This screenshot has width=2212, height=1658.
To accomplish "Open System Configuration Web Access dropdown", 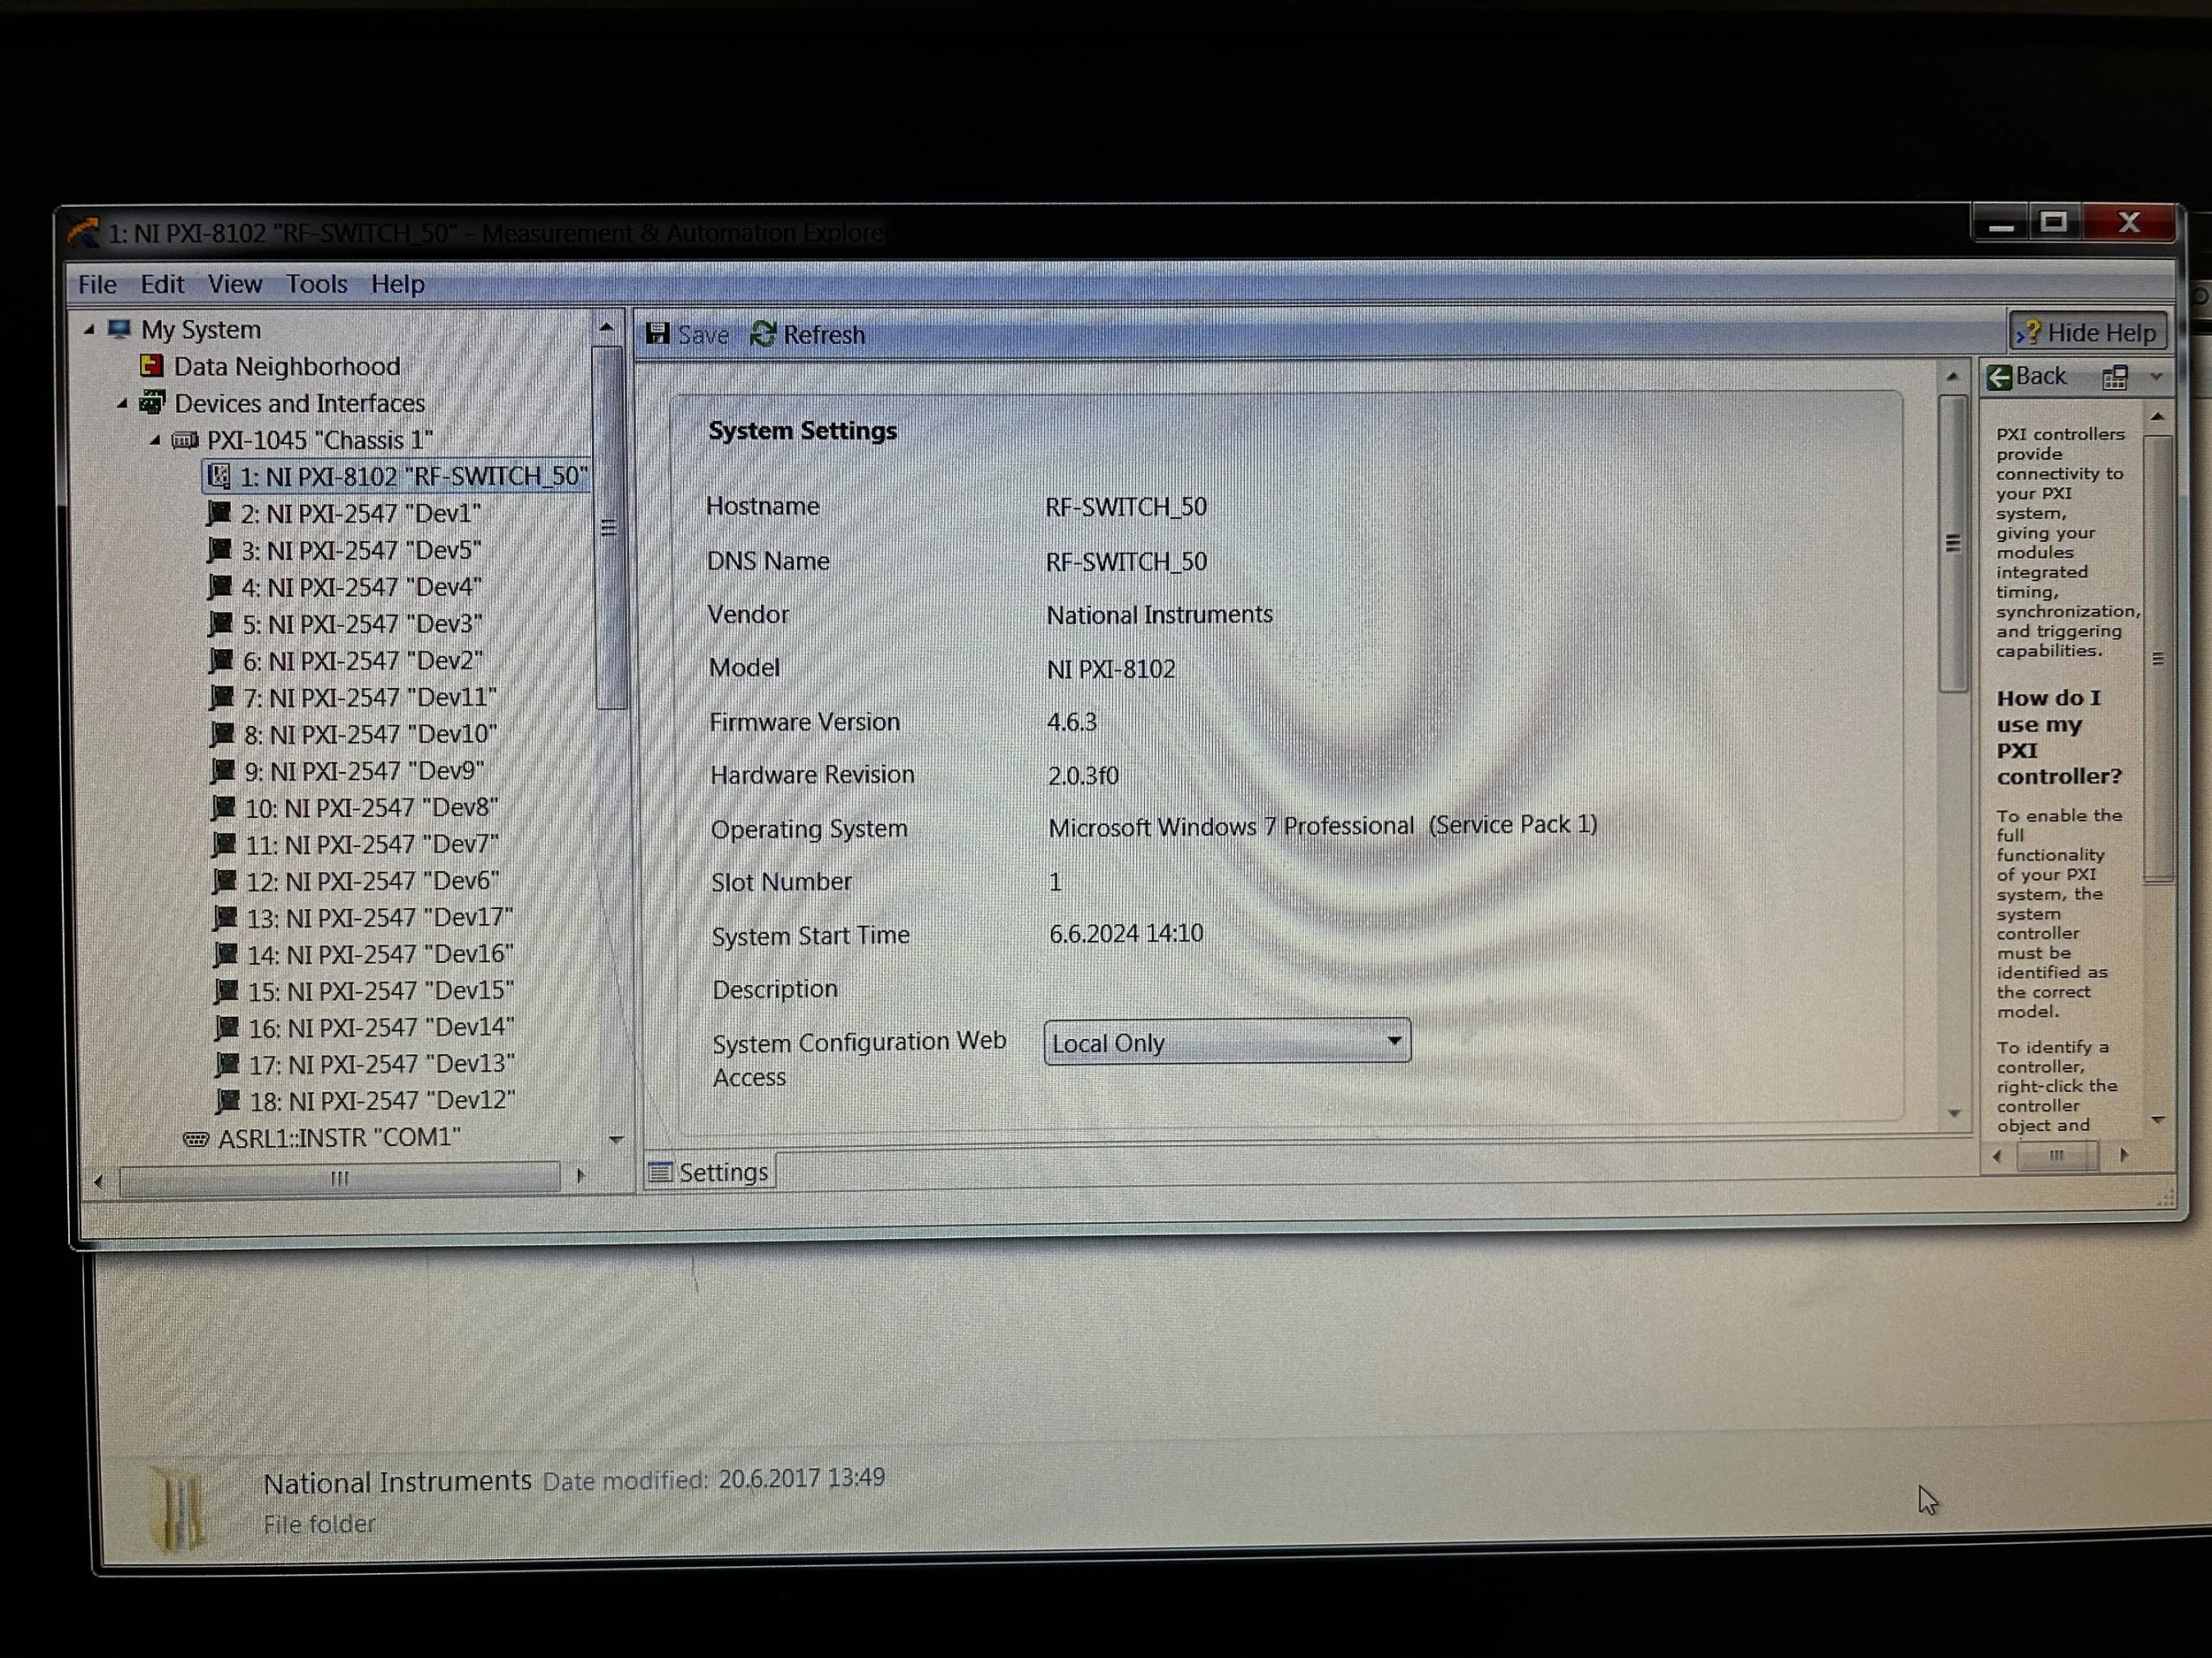I will (x=1393, y=1042).
